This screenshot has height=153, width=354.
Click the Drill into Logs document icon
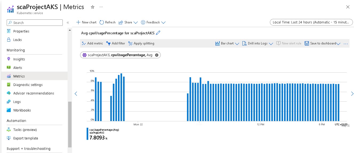coord(244,43)
